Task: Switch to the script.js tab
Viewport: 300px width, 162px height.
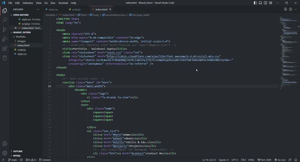Action: pos(76,9)
